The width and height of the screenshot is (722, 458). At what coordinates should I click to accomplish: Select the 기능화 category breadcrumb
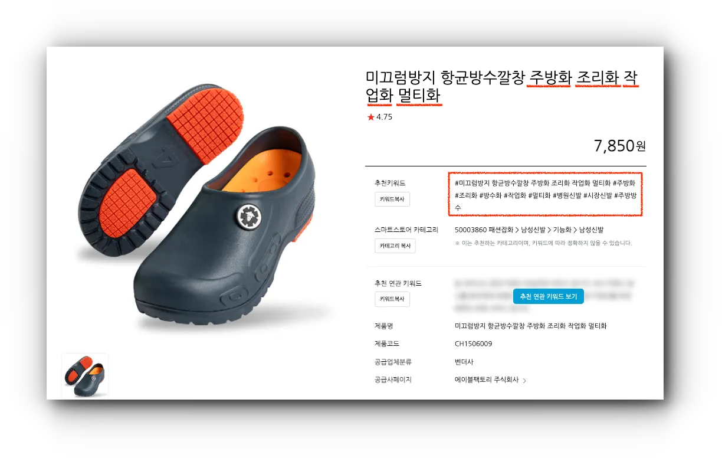click(562, 230)
